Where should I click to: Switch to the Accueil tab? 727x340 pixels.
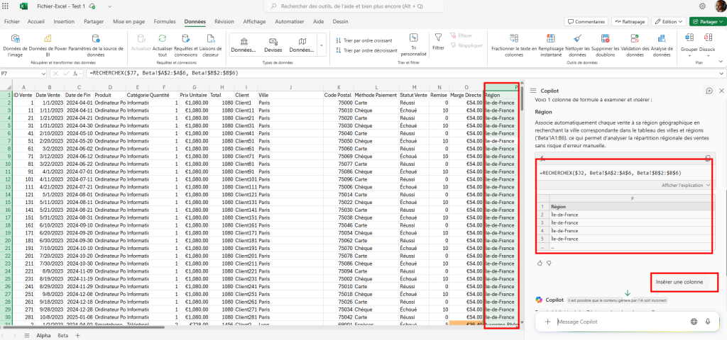[35, 21]
